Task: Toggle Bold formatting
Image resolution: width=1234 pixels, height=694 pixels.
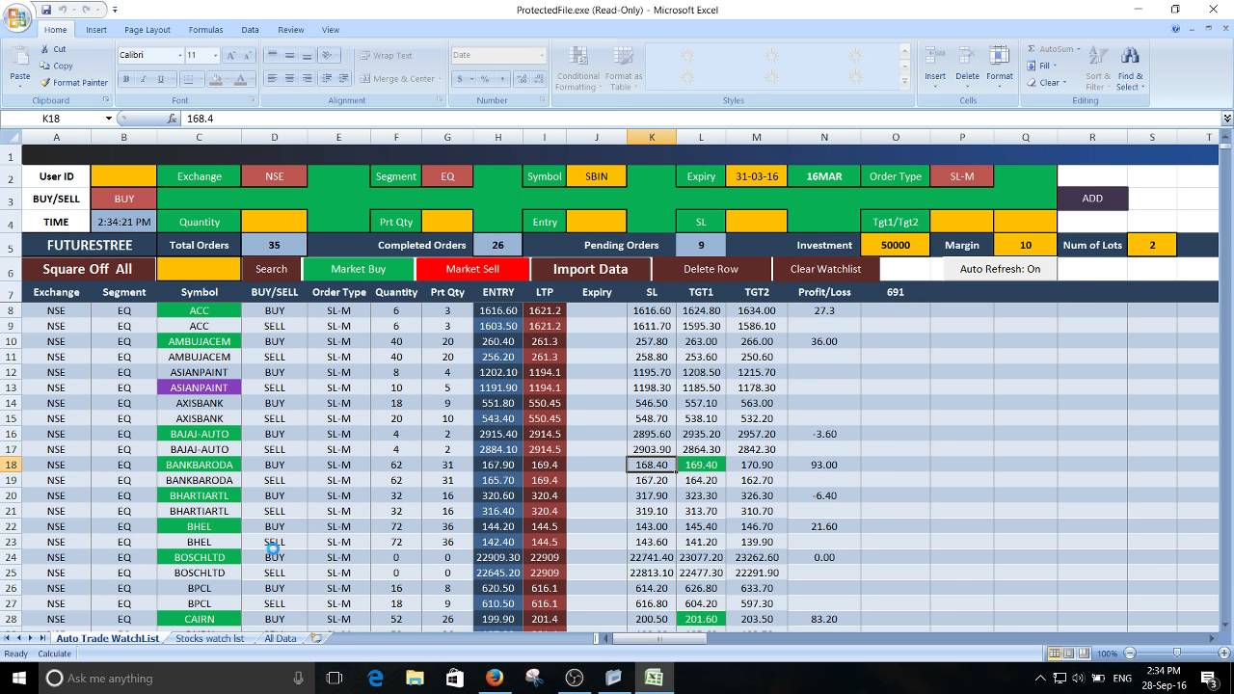Action: click(126, 79)
